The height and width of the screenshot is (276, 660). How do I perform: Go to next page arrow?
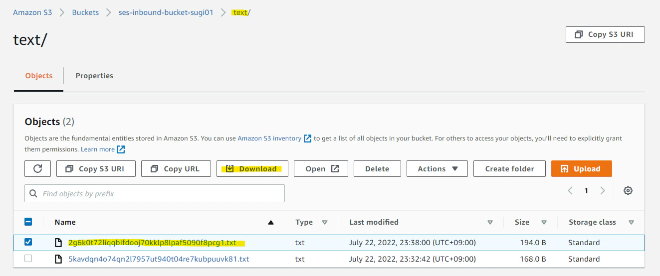tap(603, 190)
